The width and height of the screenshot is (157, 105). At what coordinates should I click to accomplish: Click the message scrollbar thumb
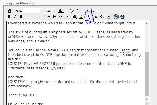(x=147, y=74)
